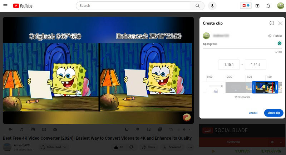
Task: Click the video camera icon under the player
Action: (11, 129)
